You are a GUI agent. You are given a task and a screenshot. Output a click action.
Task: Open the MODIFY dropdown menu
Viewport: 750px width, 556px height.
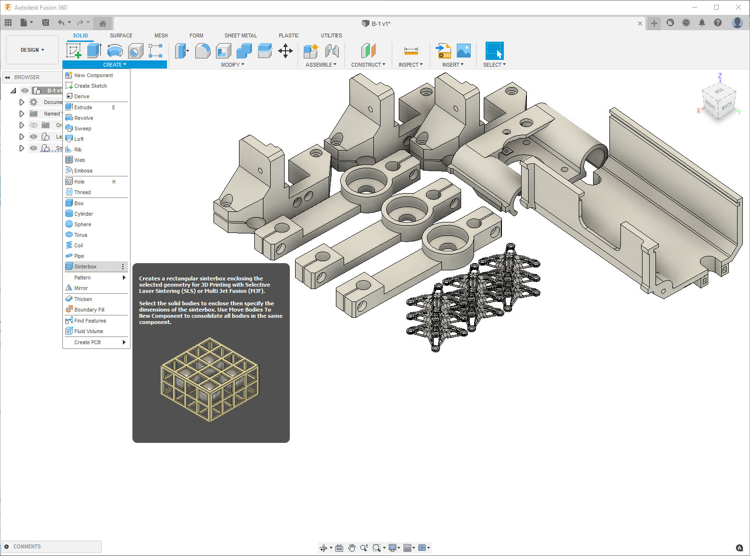[x=232, y=65]
